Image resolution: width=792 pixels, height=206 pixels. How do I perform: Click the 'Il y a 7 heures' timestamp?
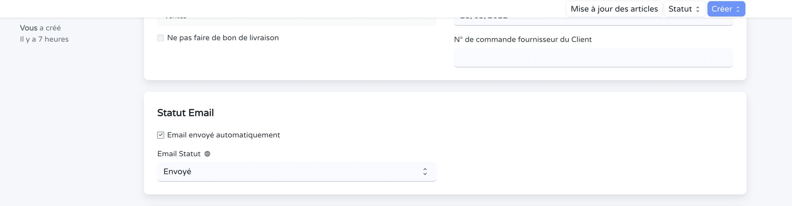(44, 39)
